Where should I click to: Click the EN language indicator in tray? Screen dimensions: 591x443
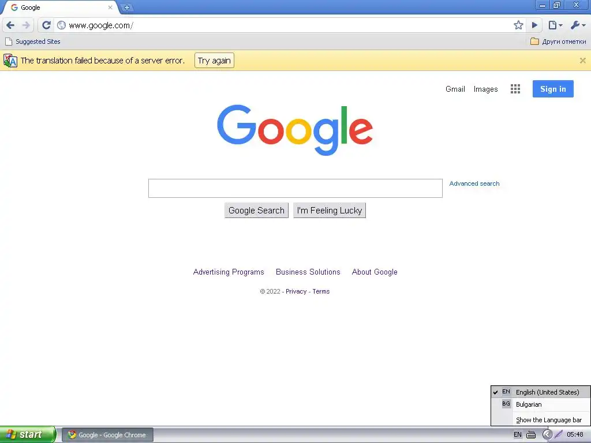518,435
